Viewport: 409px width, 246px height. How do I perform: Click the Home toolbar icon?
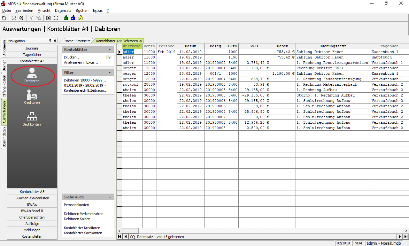(x=4, y=18)
